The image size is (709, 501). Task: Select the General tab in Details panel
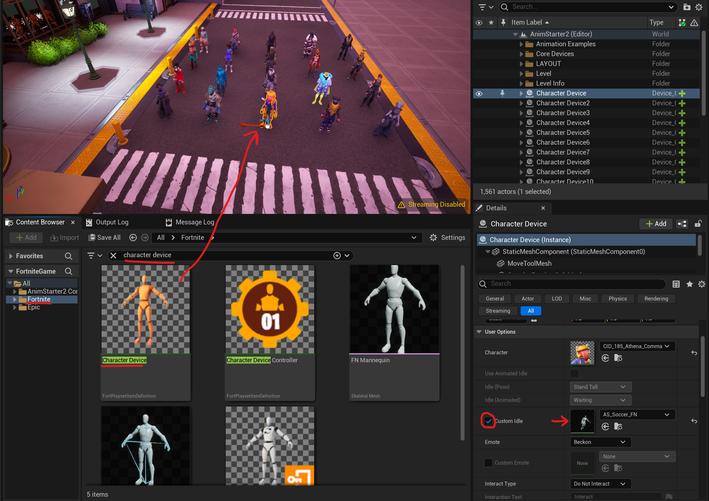point(494,299)
